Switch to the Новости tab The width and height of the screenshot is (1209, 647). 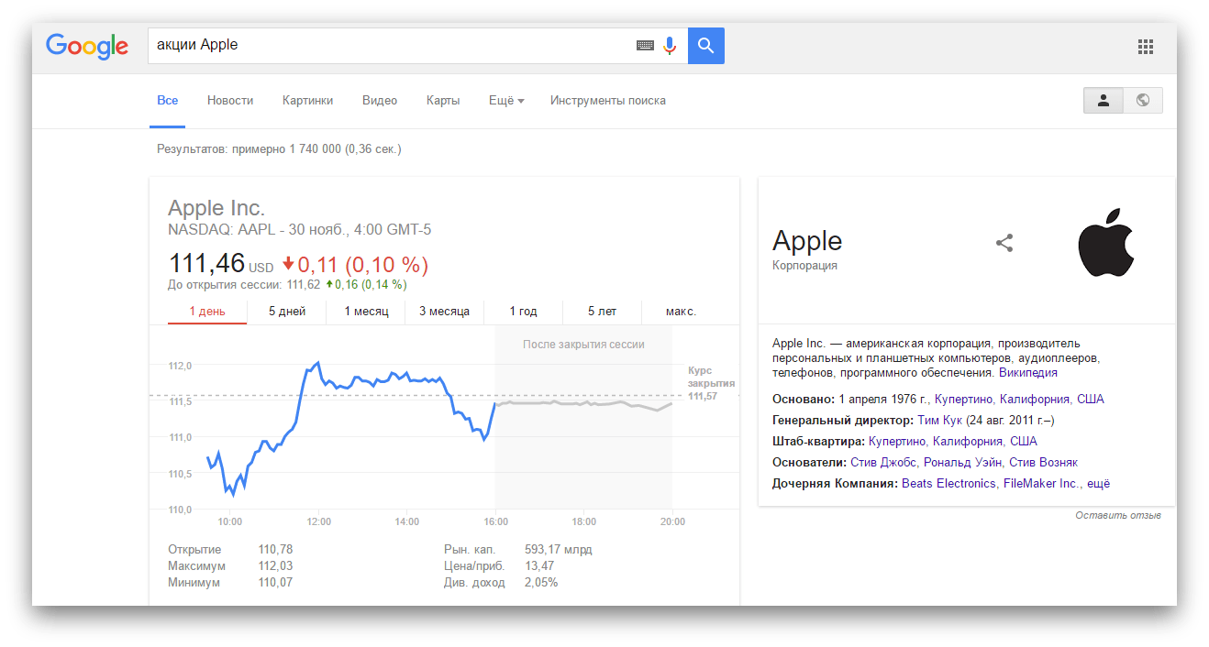pyautogui.click(x=230, y=101)
